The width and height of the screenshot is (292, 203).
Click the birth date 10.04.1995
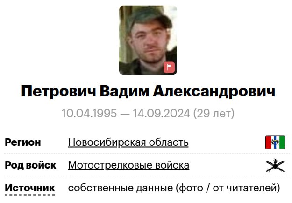(x=89, y=113)
